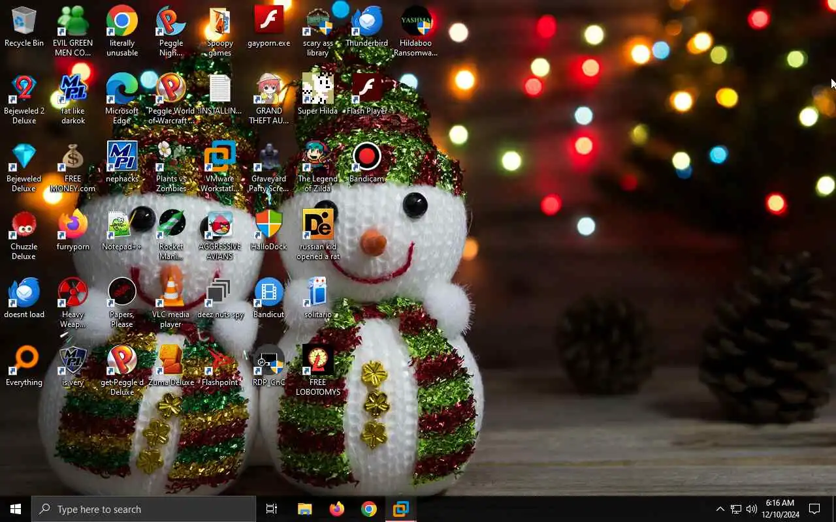Select the Peggle Nights shortcut
The image size is (836, 522).
(171, 31)
